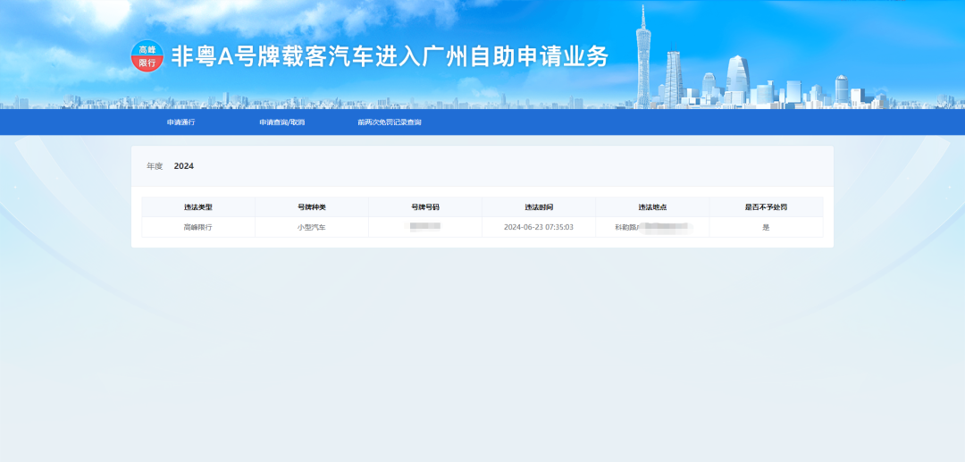The height and width of the screenshot is (462, 965).
Task: Click the 违法地点 column header
Action: [x=652, y=207]
